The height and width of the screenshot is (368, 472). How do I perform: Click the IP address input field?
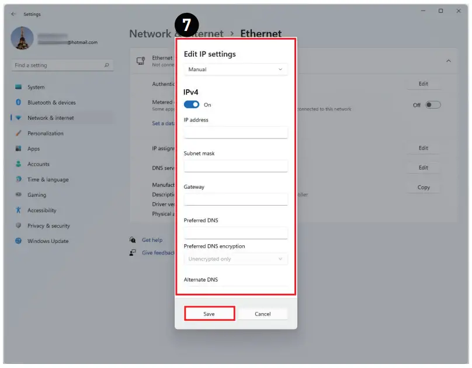235,132
